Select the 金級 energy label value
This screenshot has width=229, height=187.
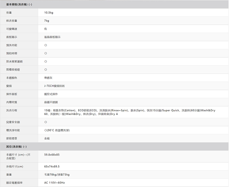pos(47,138)
